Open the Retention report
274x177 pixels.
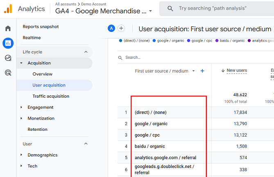tap(37, 130)
